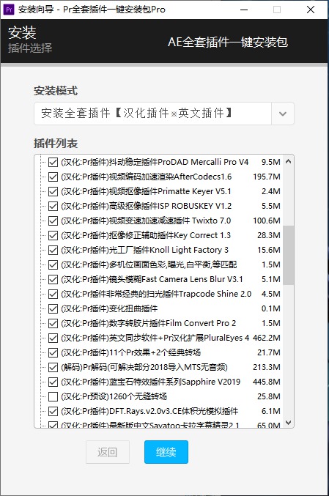Click the scroll up arrow of plugin list
This screenshot has height=496, width=329.
[x=288, y=162]
